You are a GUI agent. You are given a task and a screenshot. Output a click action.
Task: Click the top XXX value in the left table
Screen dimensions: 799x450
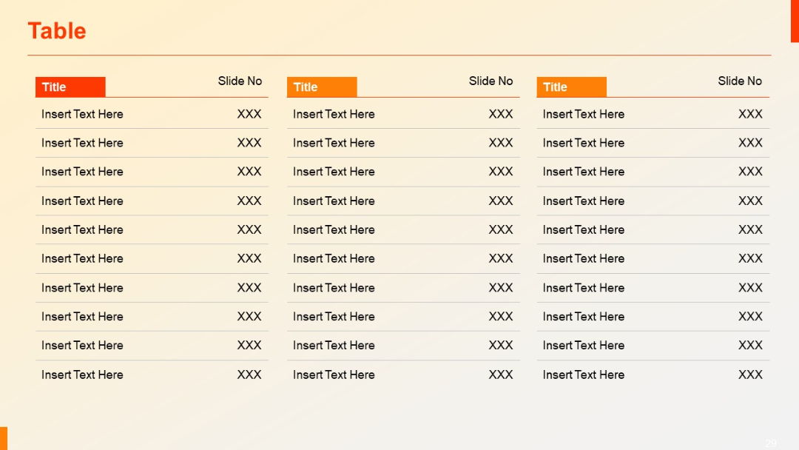pyautogui.click(x=250, y=114)
